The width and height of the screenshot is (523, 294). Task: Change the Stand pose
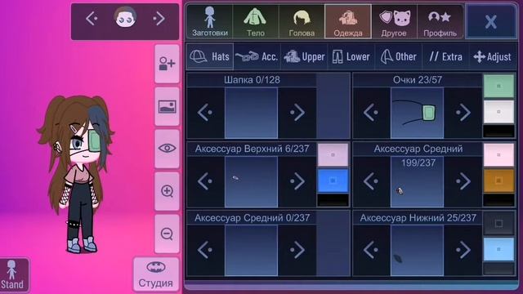(13, 275)
